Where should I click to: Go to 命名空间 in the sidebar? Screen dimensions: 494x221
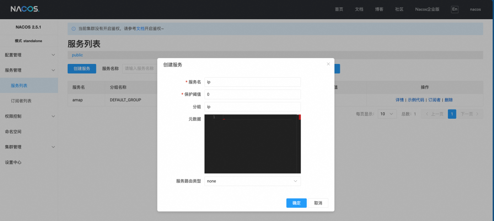(x=13, y=132)
